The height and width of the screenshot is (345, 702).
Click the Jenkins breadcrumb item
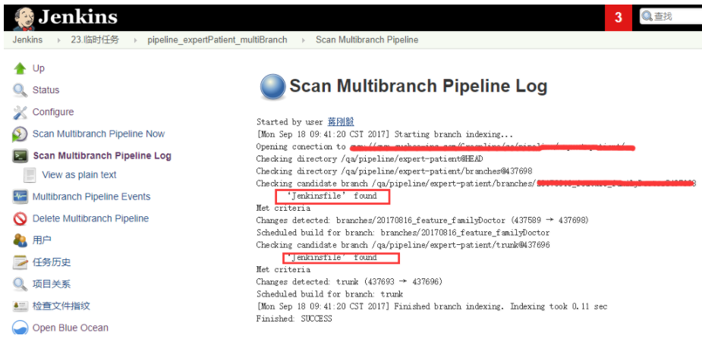coord(28,40)
